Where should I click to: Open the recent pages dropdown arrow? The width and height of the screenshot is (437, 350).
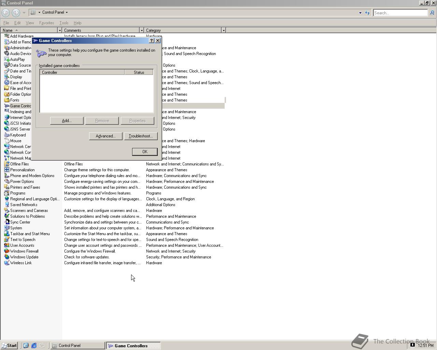(x=24, y=13)
